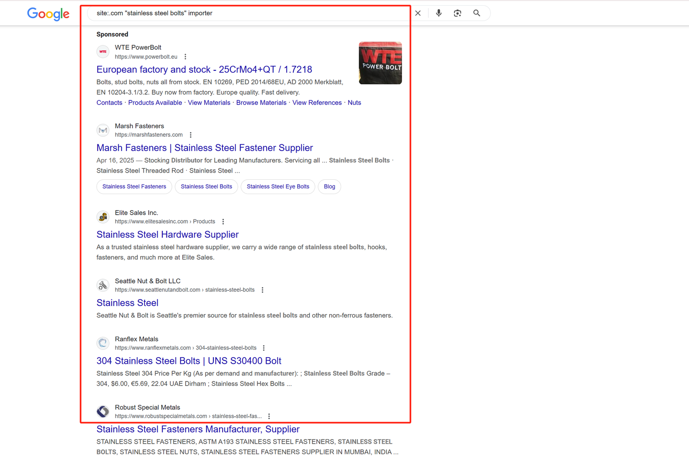Start voice search with microphone icon
Viewport: 689px width, 457px height.
coord(439,13)
